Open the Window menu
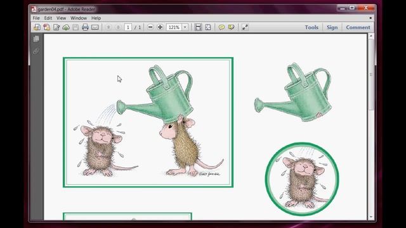Screen dimensions: 406x228 pos(79,18)
